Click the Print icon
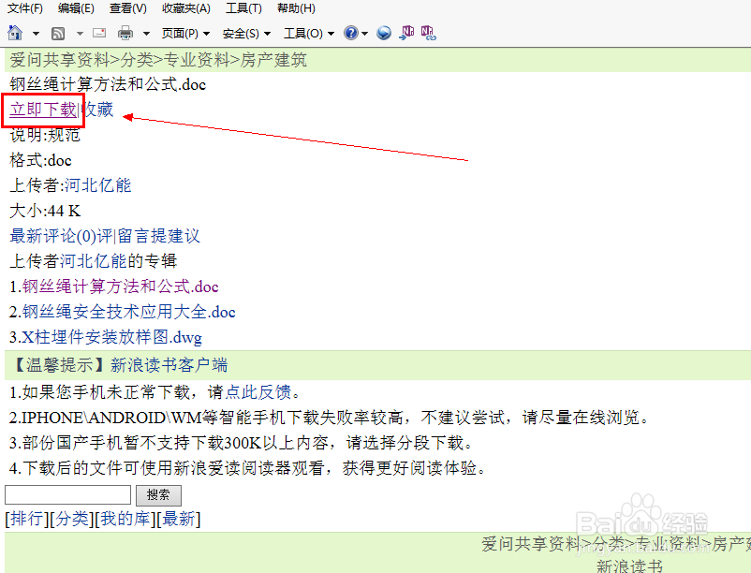Viewport: 751px width, 573px height. click(125, 33)
